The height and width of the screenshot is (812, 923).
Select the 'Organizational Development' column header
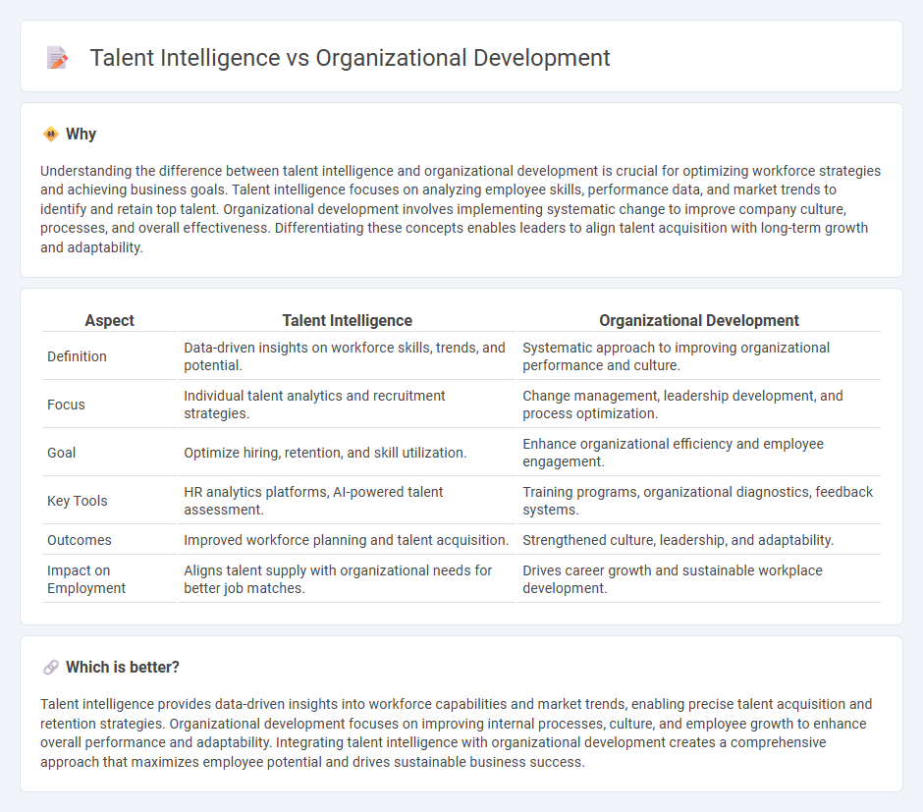click(x=699, y=321)
